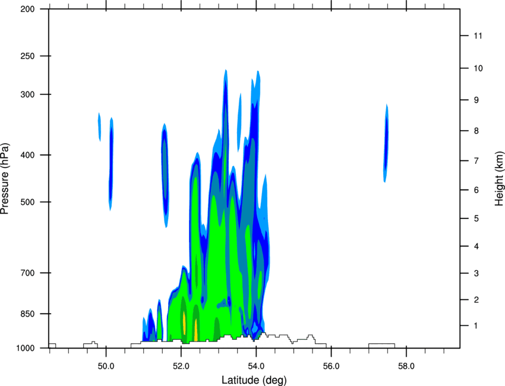Click the 8 km height label
The width and height of the screenshot is (505, 386).
coord(476,131)
